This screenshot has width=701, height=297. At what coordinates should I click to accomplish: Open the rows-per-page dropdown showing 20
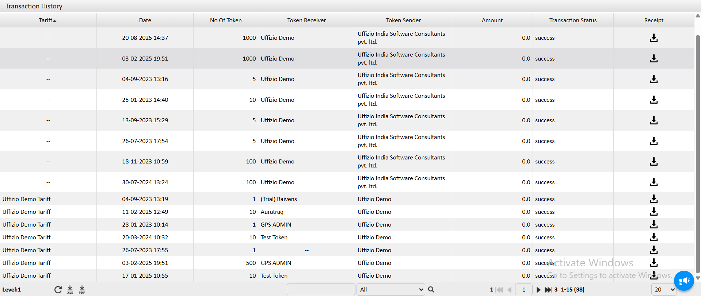[664, 290]
